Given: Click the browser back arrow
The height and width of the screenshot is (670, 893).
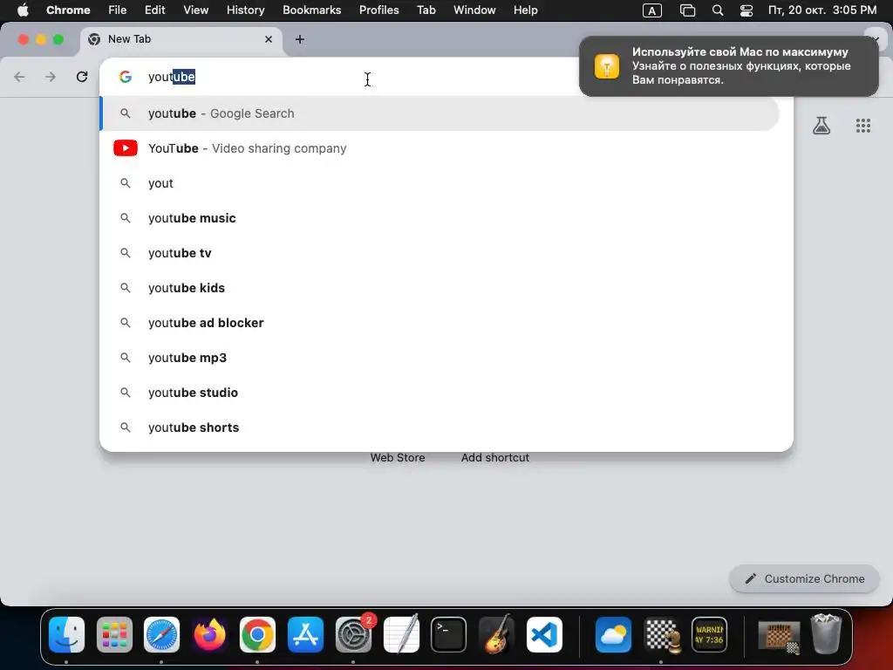Looking at the screenshot, I should click(19, 77).
